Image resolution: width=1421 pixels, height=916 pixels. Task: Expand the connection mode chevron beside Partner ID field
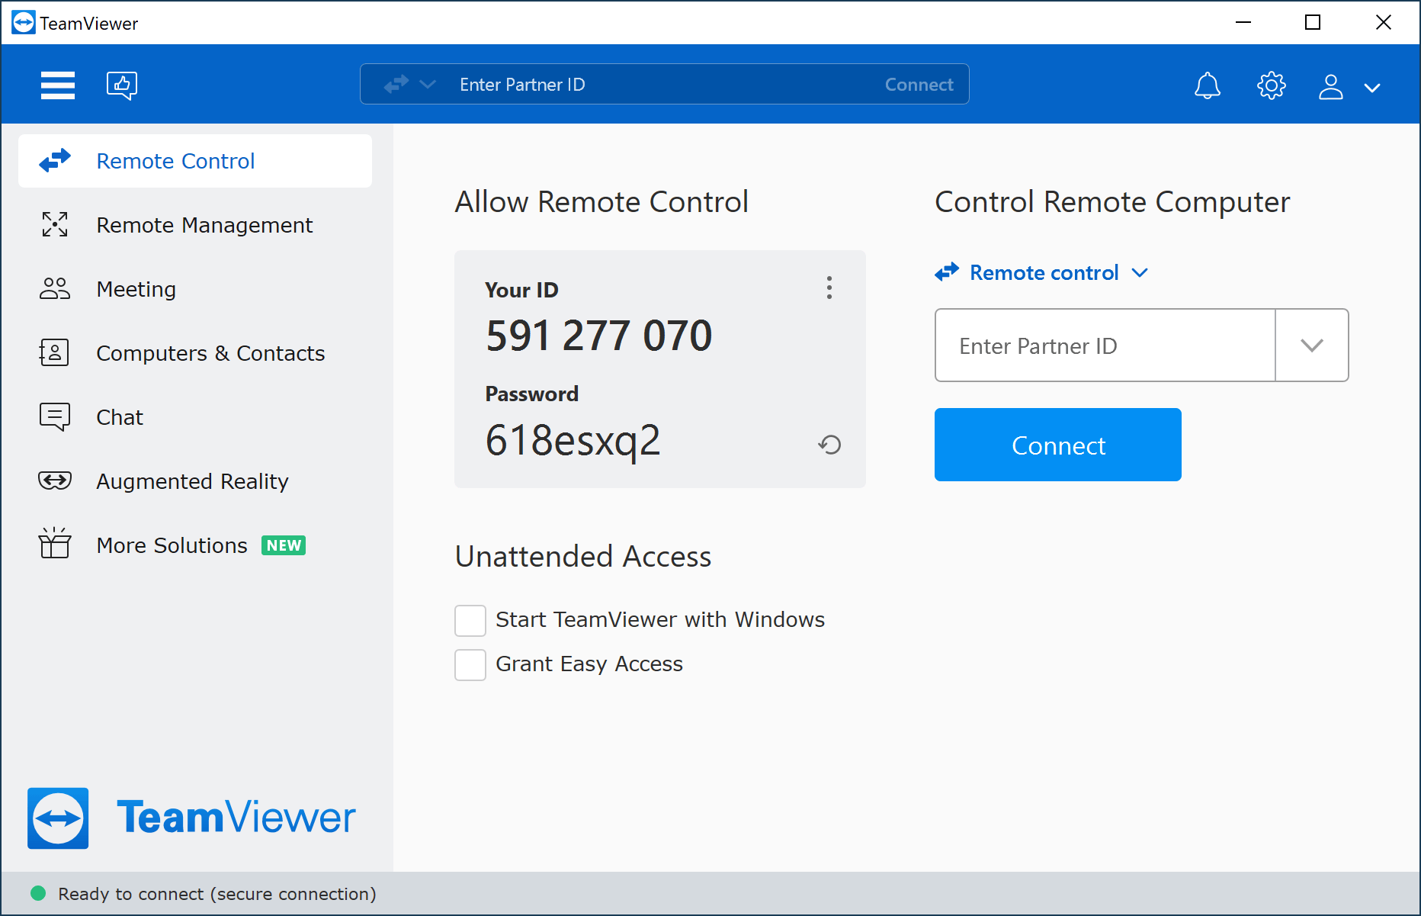pyautogui.click(x=428, y=84)
